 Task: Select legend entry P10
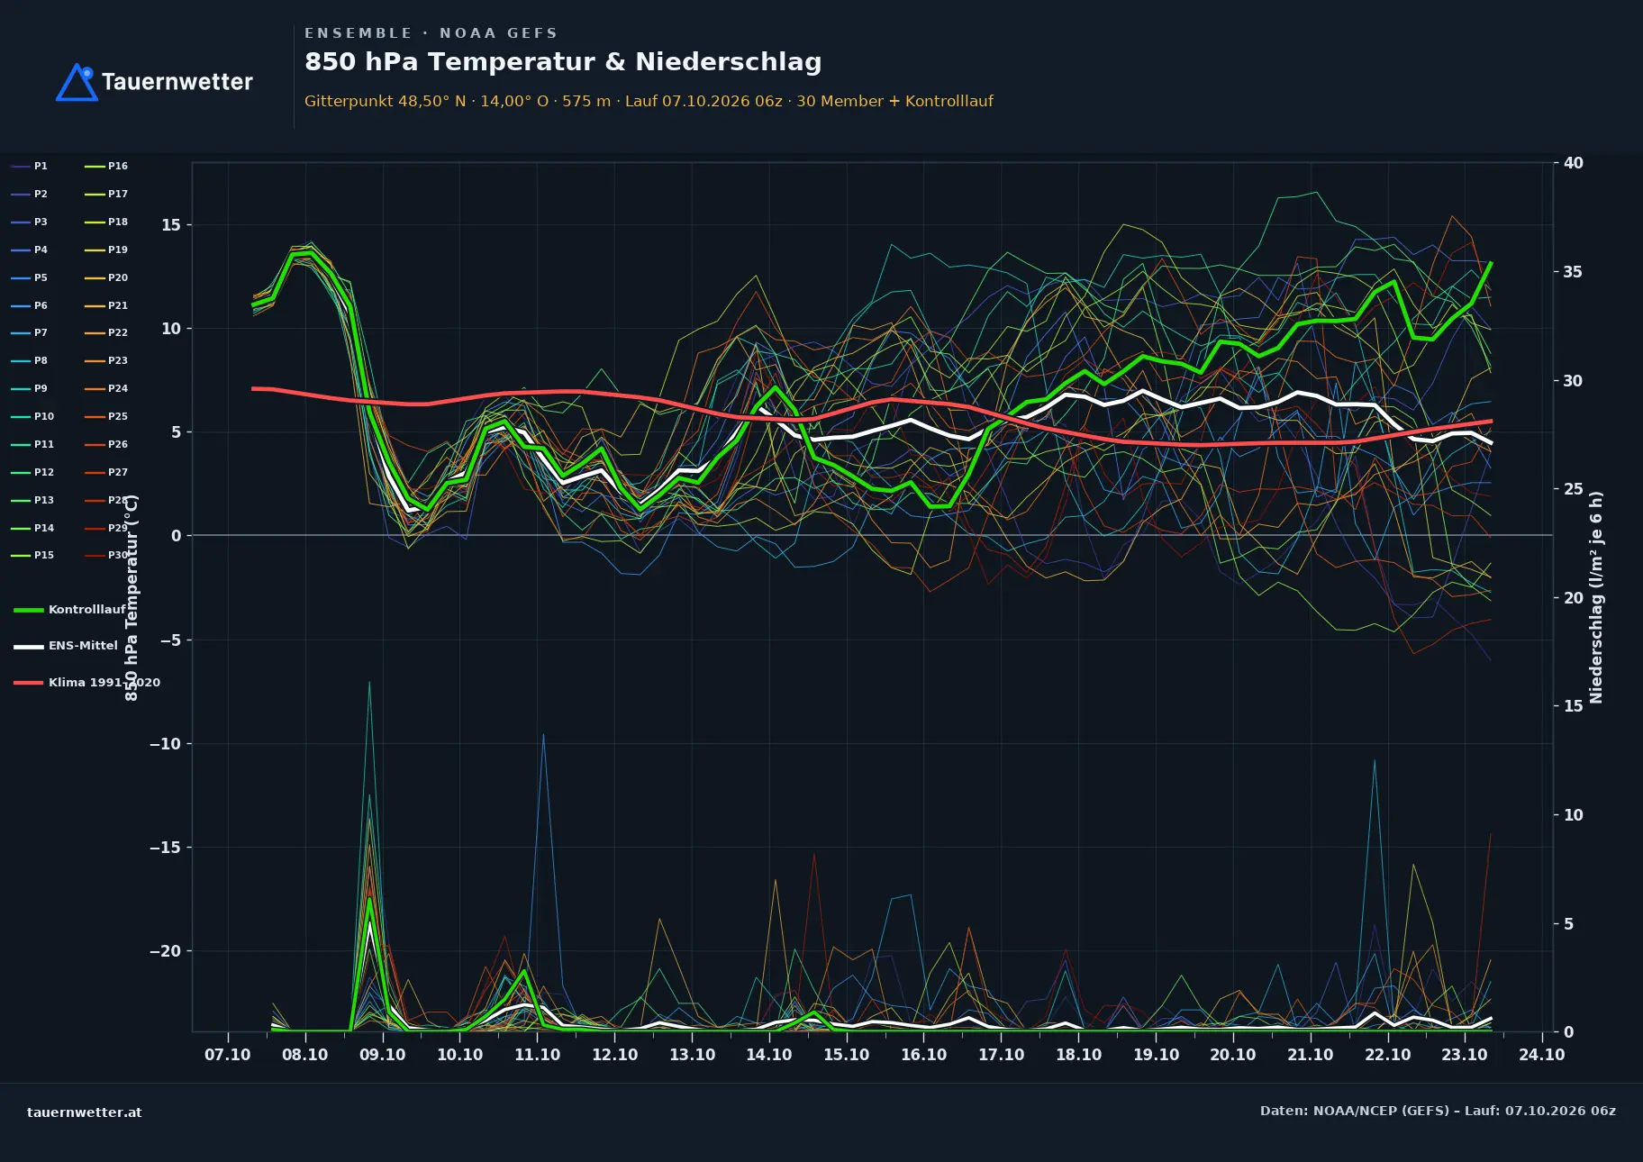pyautogui.click(x=32, y=417)
